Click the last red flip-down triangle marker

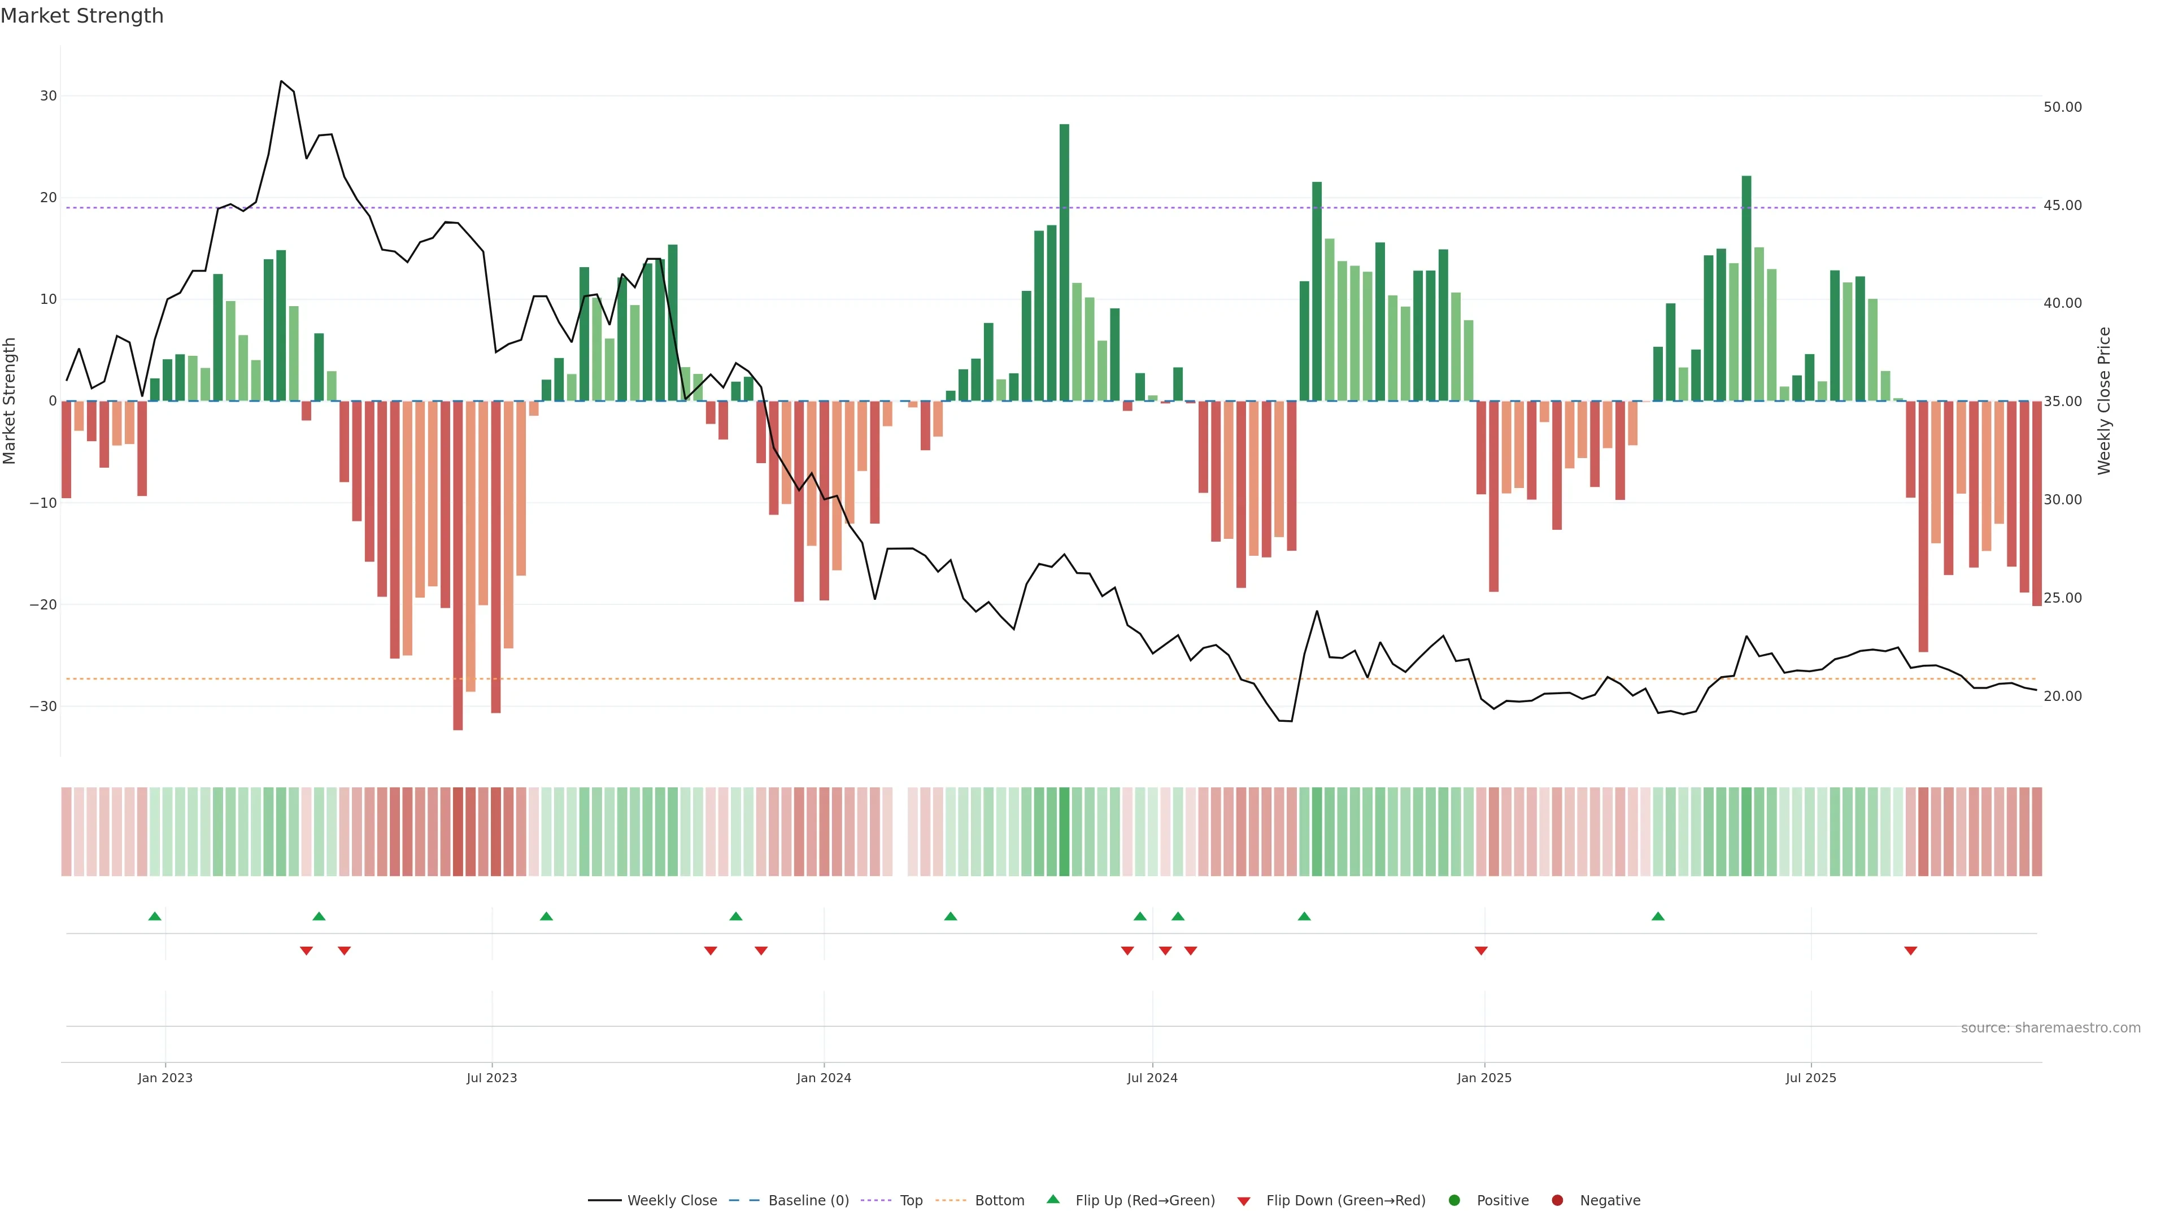1910,951
